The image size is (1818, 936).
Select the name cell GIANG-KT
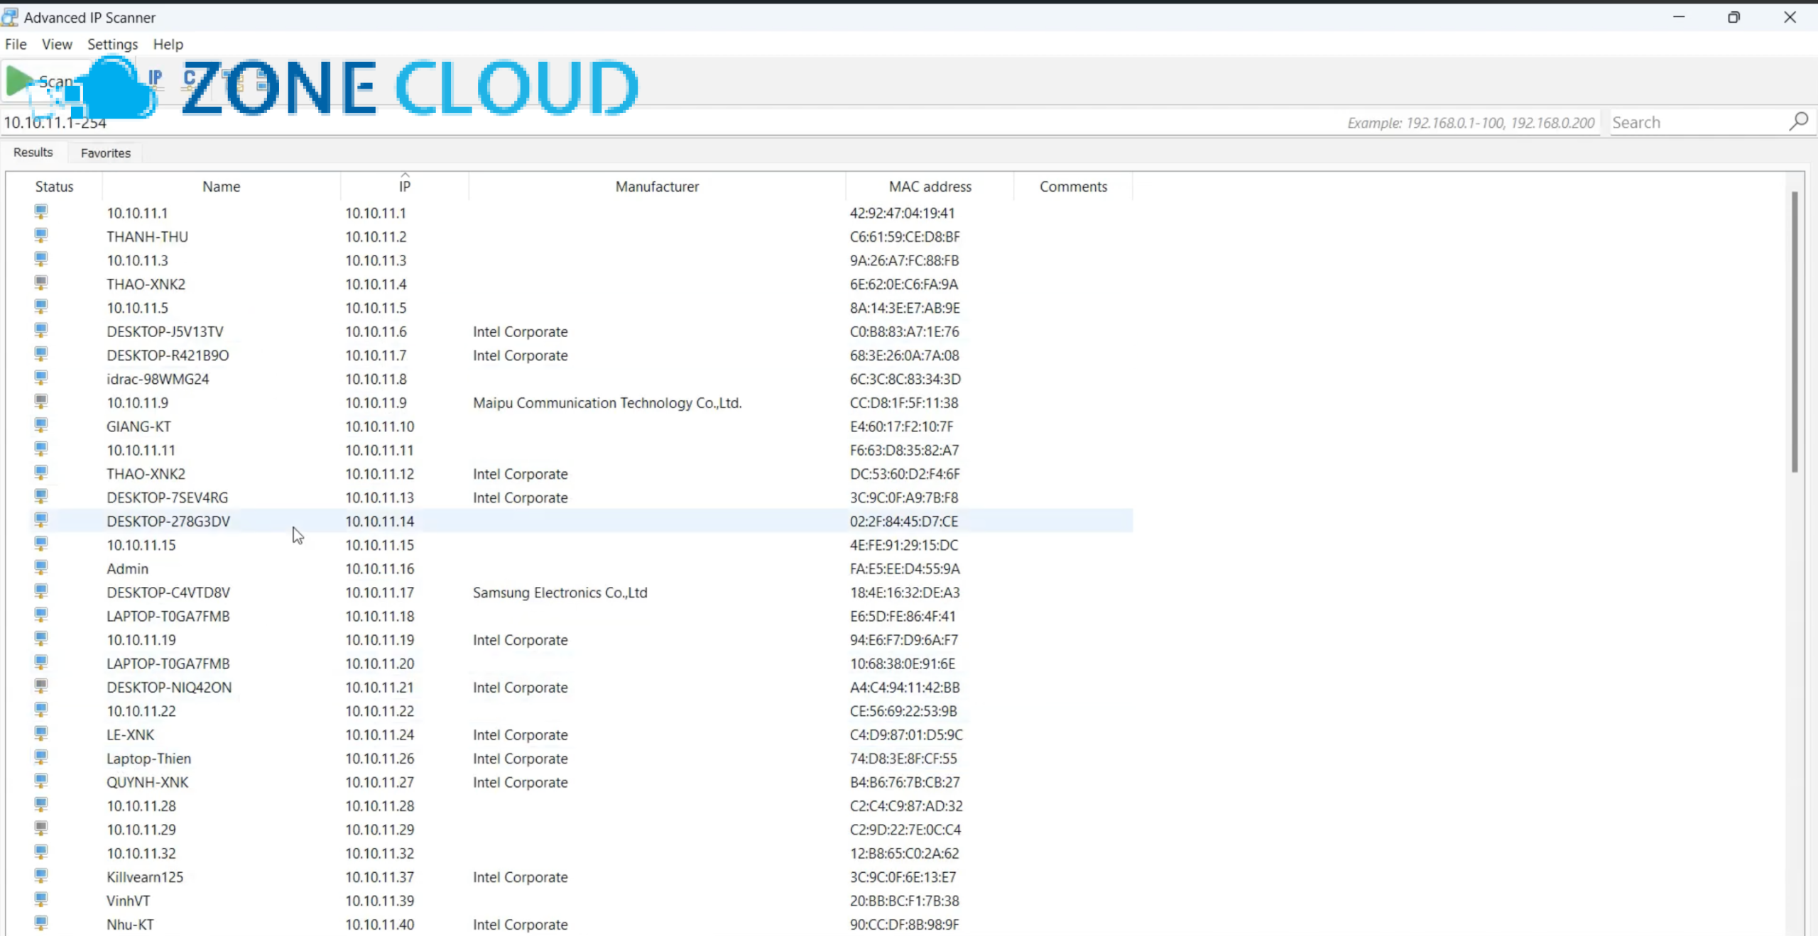(x=138, y=426)
